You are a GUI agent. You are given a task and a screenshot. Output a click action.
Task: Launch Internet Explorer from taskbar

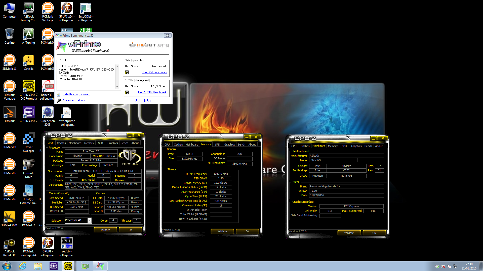click(x=23, y=266)
